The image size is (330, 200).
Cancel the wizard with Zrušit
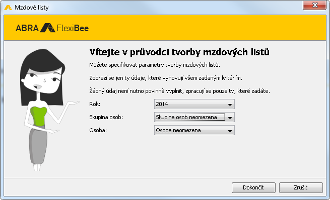click(x=301, y=187)
